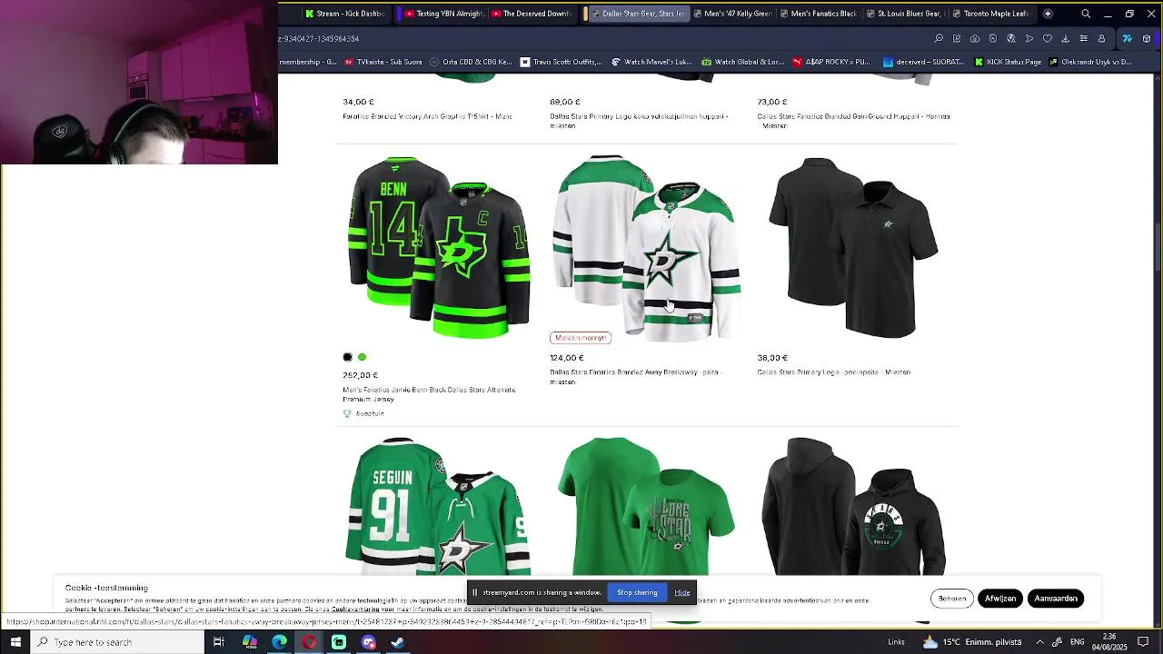Image resolution: width=1163 pixels, height=654 pixels.
Task: Open the Windows Start menu
Action: pos(15,642)
